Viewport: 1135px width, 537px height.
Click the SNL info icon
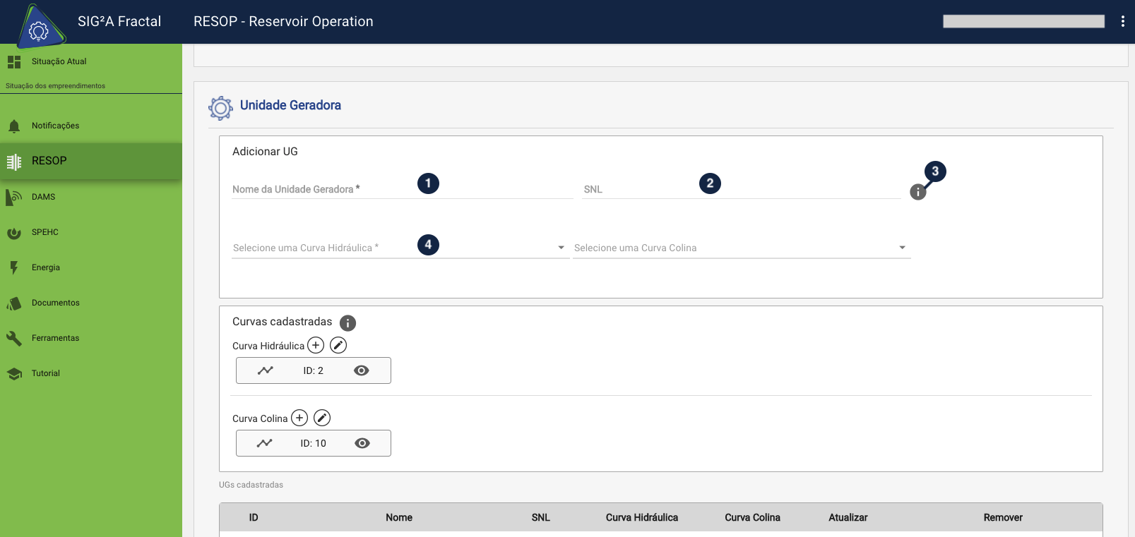click(917, 192)
